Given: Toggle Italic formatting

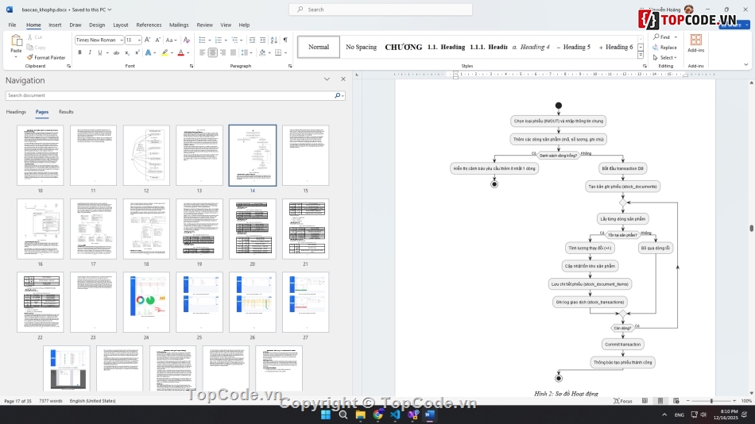Looking at the screenshot, I should pyautogui.click(x=90, y=52).
